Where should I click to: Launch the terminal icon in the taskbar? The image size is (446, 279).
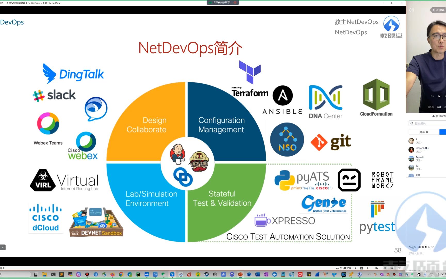pyautogui.click(x=53, y=274)
